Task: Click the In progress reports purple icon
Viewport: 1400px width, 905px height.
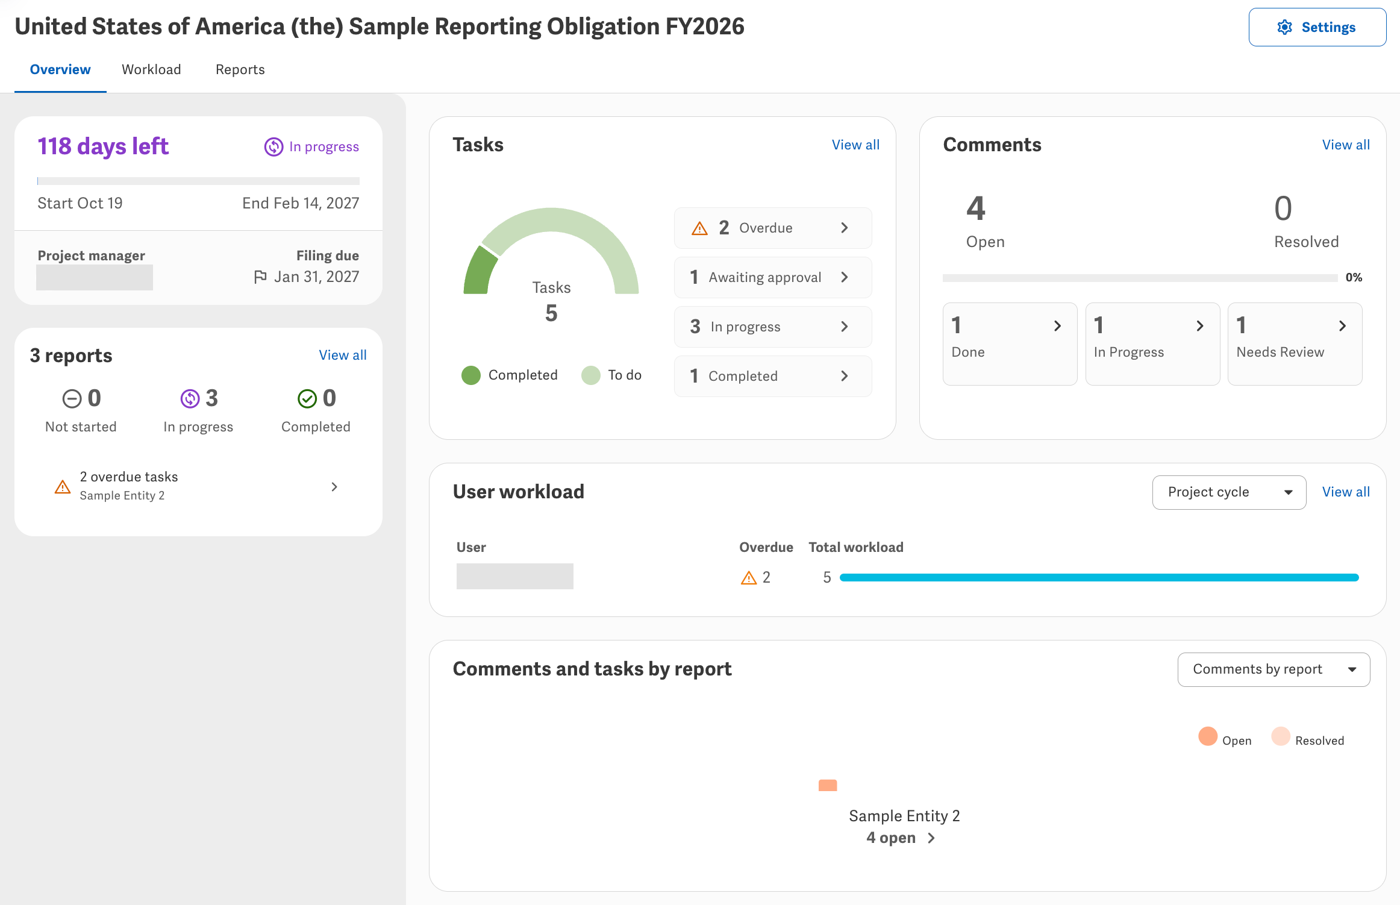Action: (190, 398)
